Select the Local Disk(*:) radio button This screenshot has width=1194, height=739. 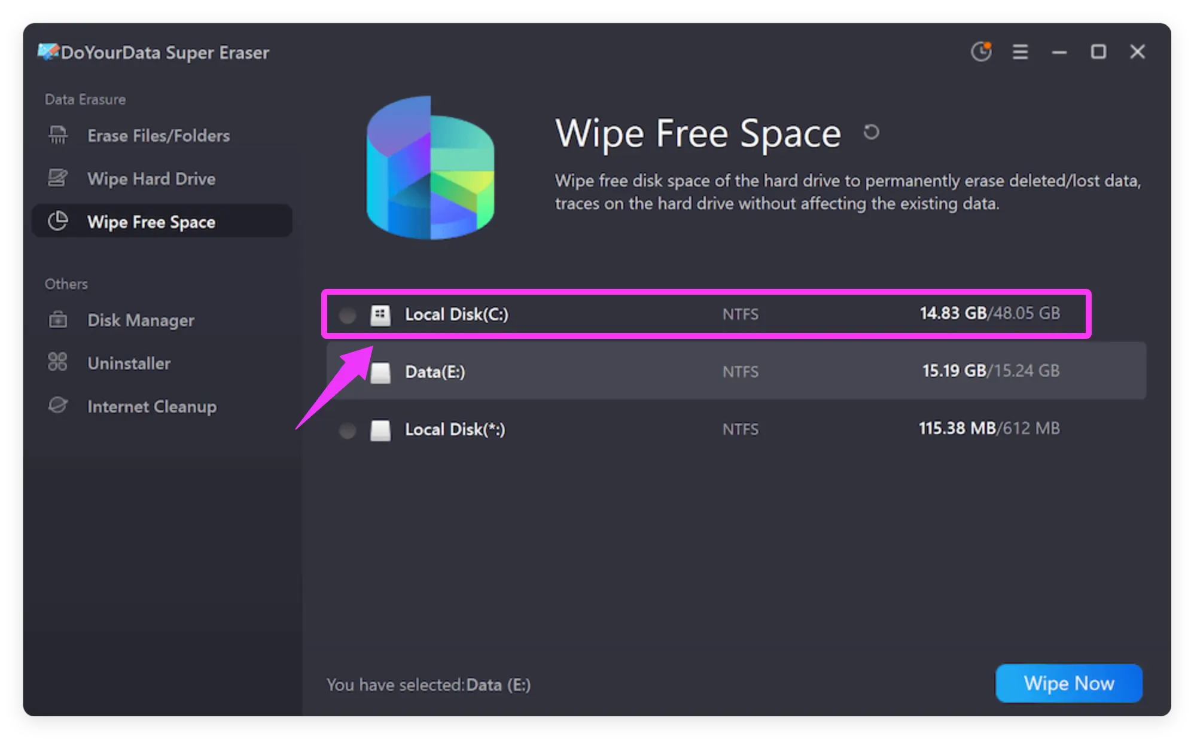tap(347, 430)
